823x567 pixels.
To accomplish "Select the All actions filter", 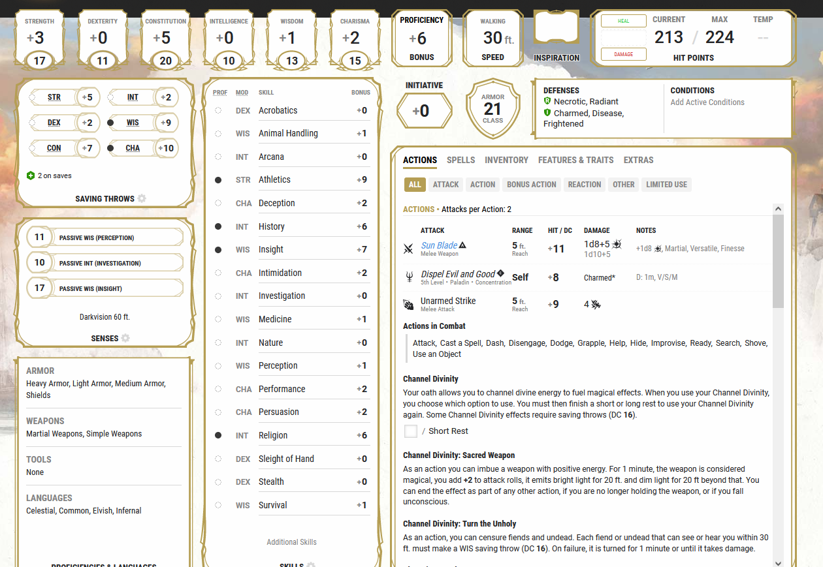I will (415, 185).
